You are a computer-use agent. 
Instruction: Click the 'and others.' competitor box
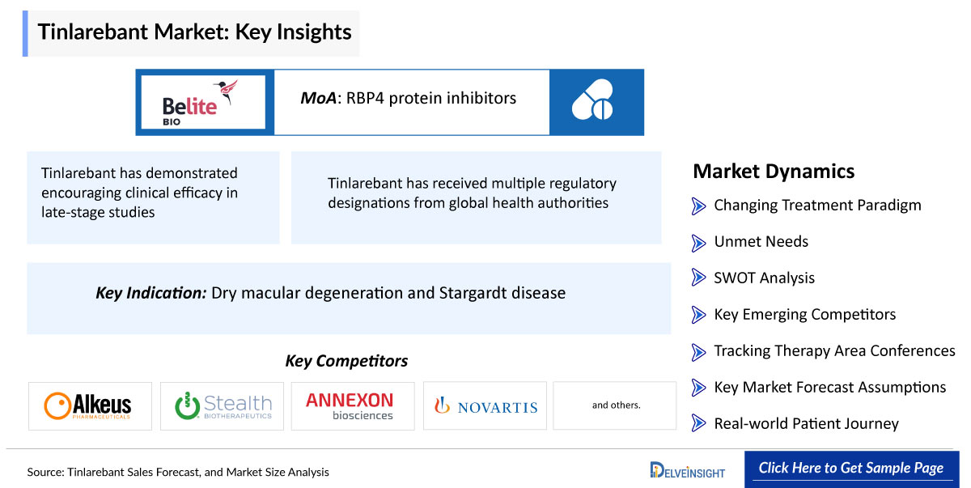pyautogui.click(x=615, y=405)
